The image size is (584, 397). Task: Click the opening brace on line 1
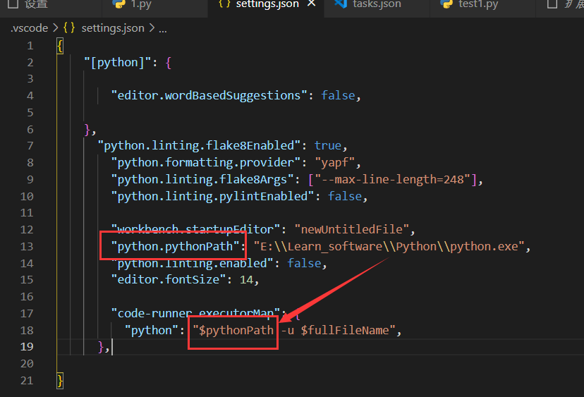[x=60, y=46]
